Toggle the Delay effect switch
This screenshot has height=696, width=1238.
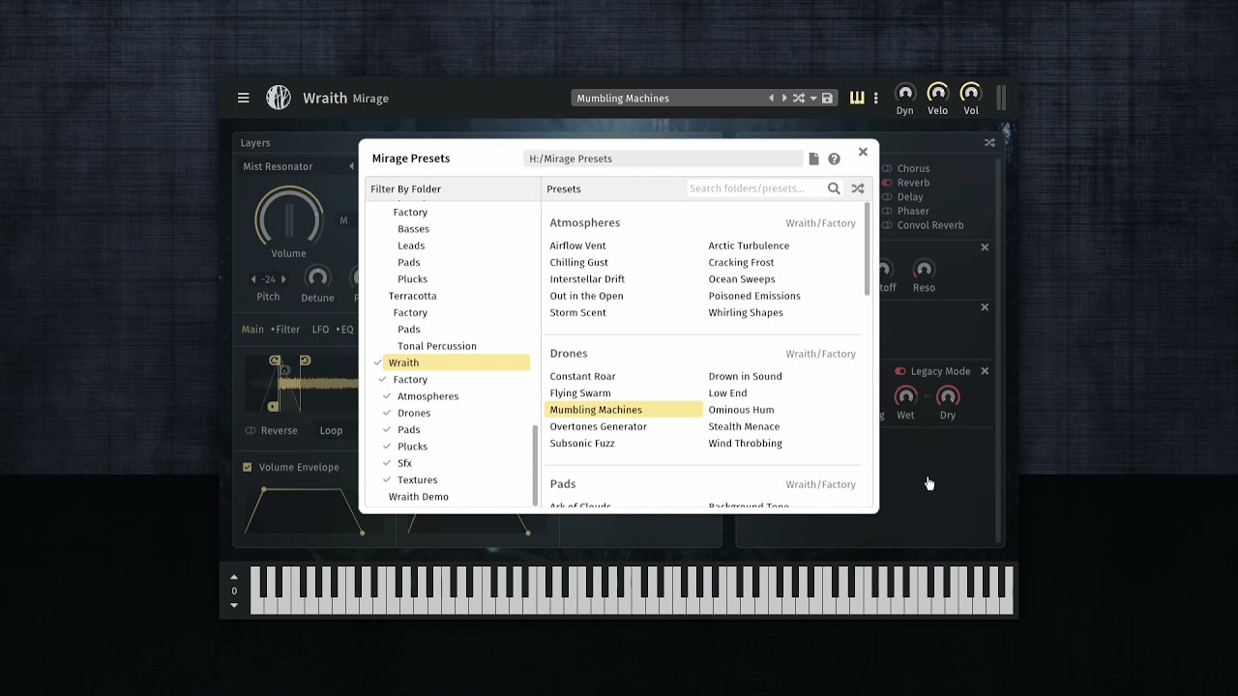click(887, 197)
